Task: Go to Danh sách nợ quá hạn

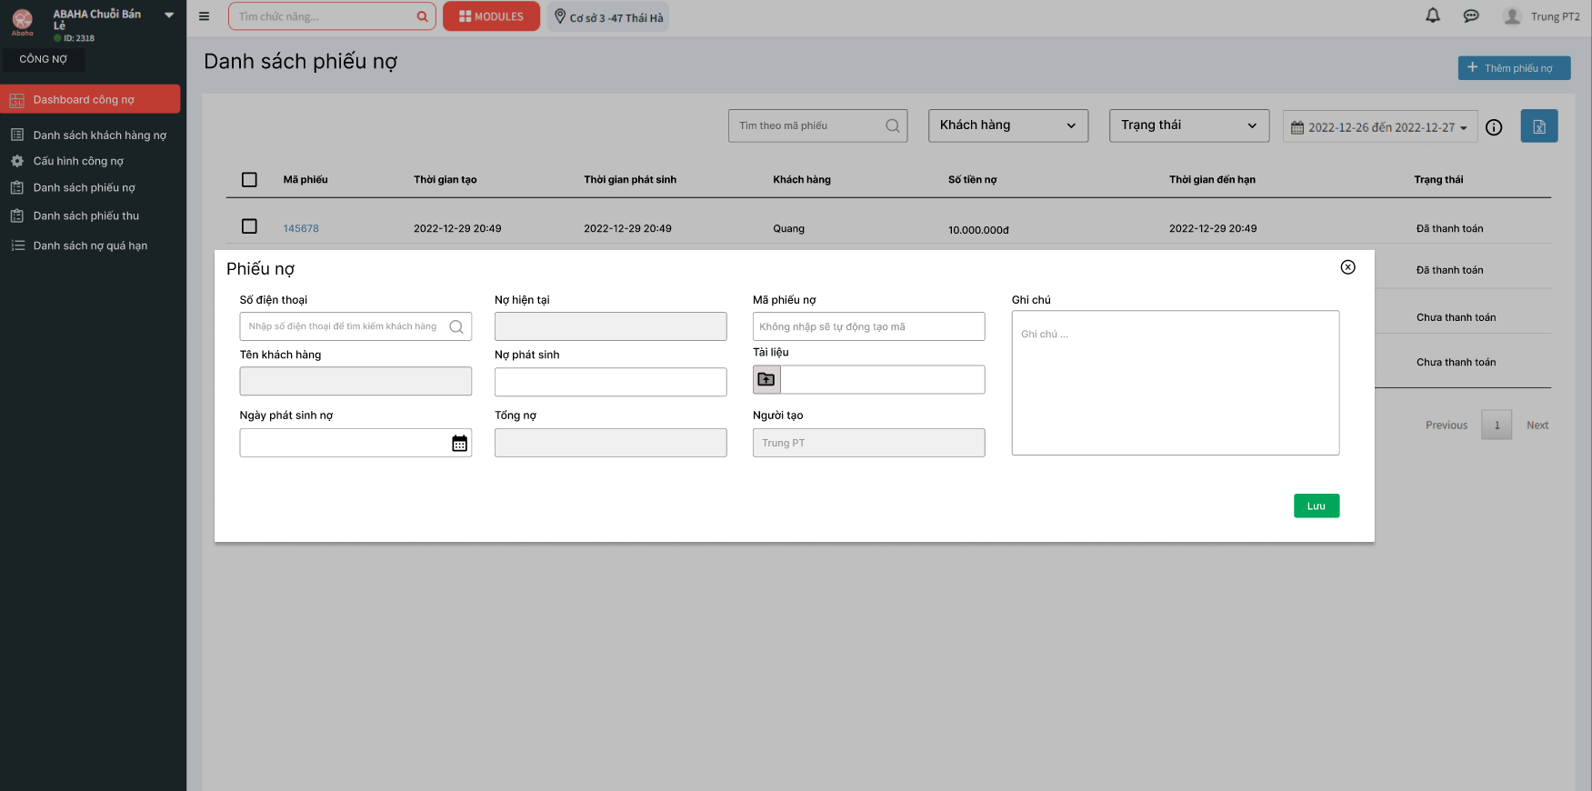Action: point(90,245)
